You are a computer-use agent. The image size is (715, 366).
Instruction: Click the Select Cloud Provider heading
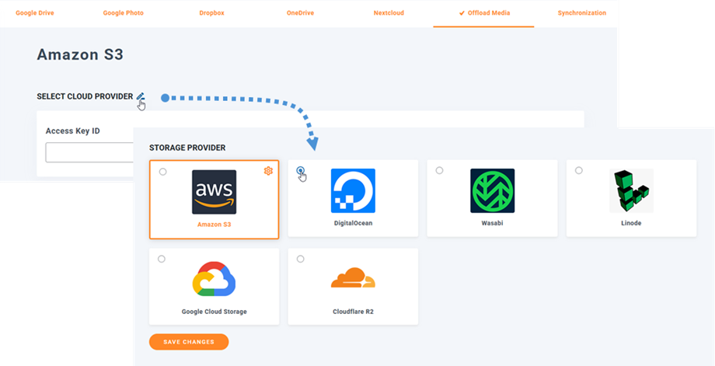point(85,96)
